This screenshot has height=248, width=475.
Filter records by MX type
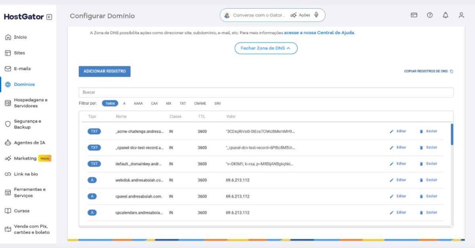pyautogui.click(x=169, y=103)
